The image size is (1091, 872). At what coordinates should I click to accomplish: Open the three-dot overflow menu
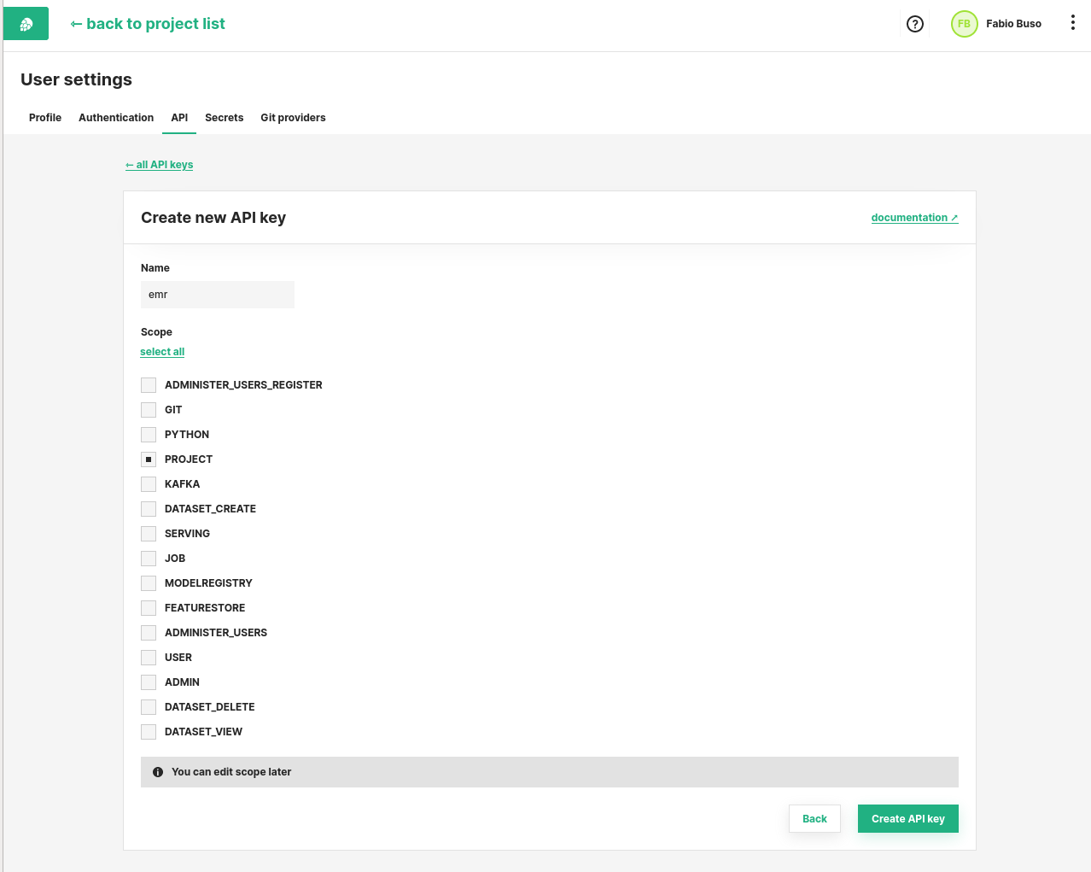point(1072,23)
